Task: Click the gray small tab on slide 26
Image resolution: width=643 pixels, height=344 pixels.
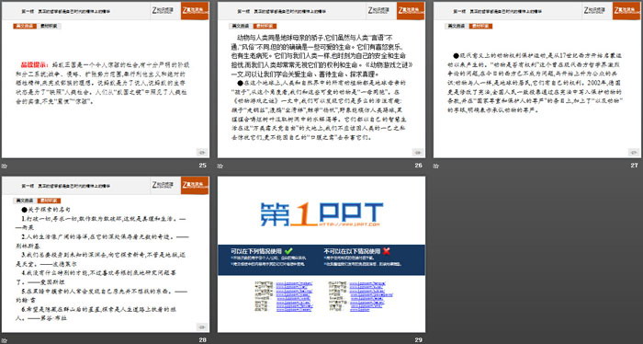Action: 241,26
